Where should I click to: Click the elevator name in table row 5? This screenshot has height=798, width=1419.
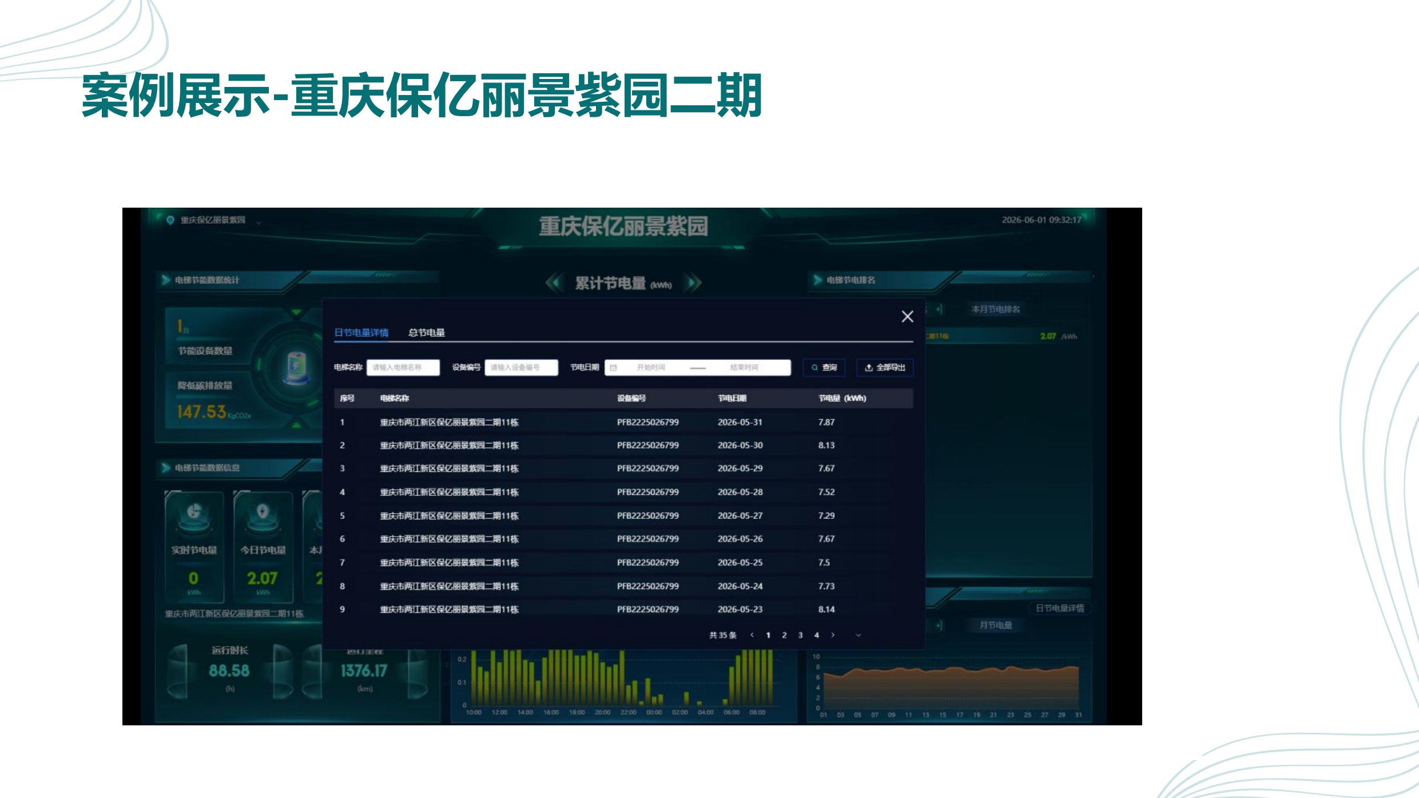[450, 515]
